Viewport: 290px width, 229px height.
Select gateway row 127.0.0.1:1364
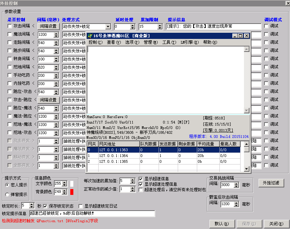pos(164,156)
